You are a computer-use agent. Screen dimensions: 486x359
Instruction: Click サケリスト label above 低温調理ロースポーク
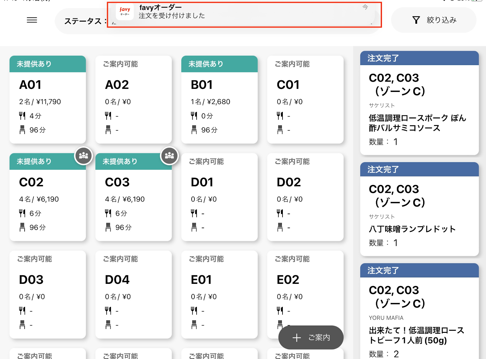pyautogui.click(x=382, y=105)
